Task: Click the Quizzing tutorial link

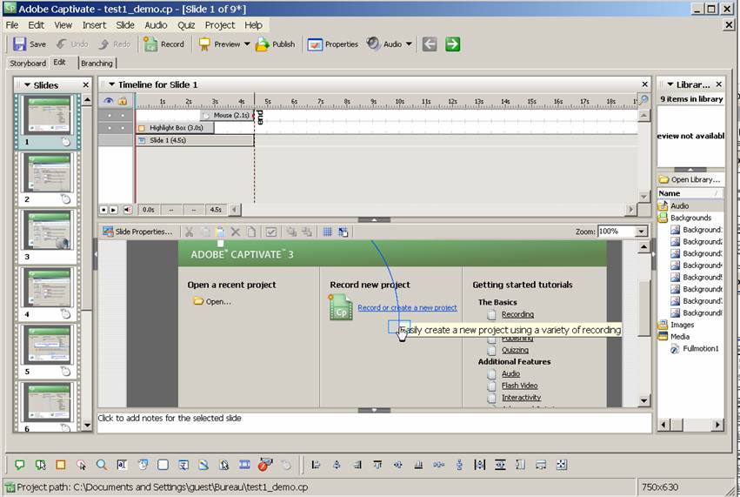Action: click(515, 350)
